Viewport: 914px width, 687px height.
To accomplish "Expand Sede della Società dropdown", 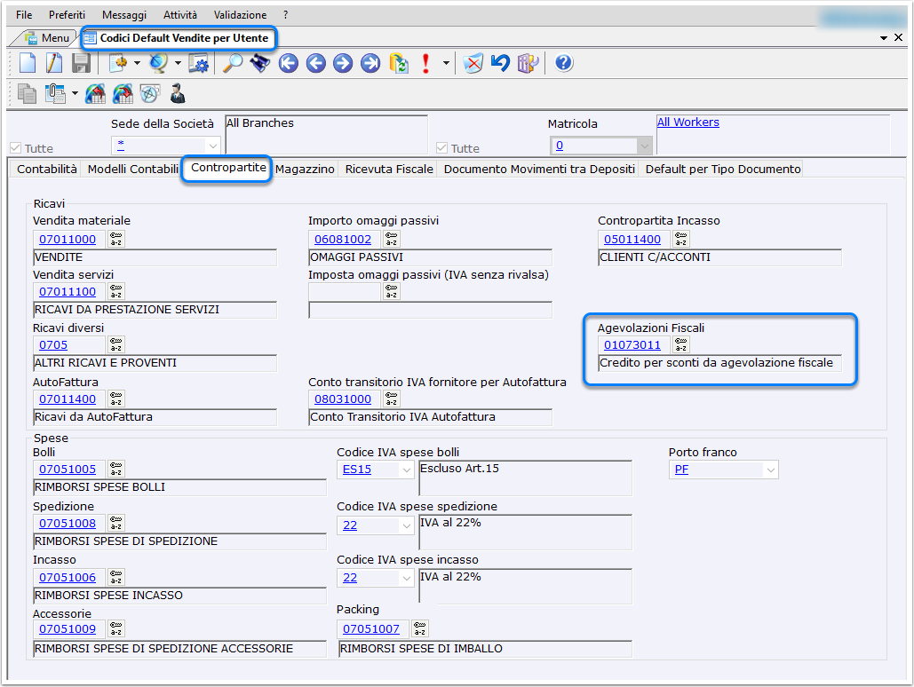I will pyautogui.click(x=213, y=146).
